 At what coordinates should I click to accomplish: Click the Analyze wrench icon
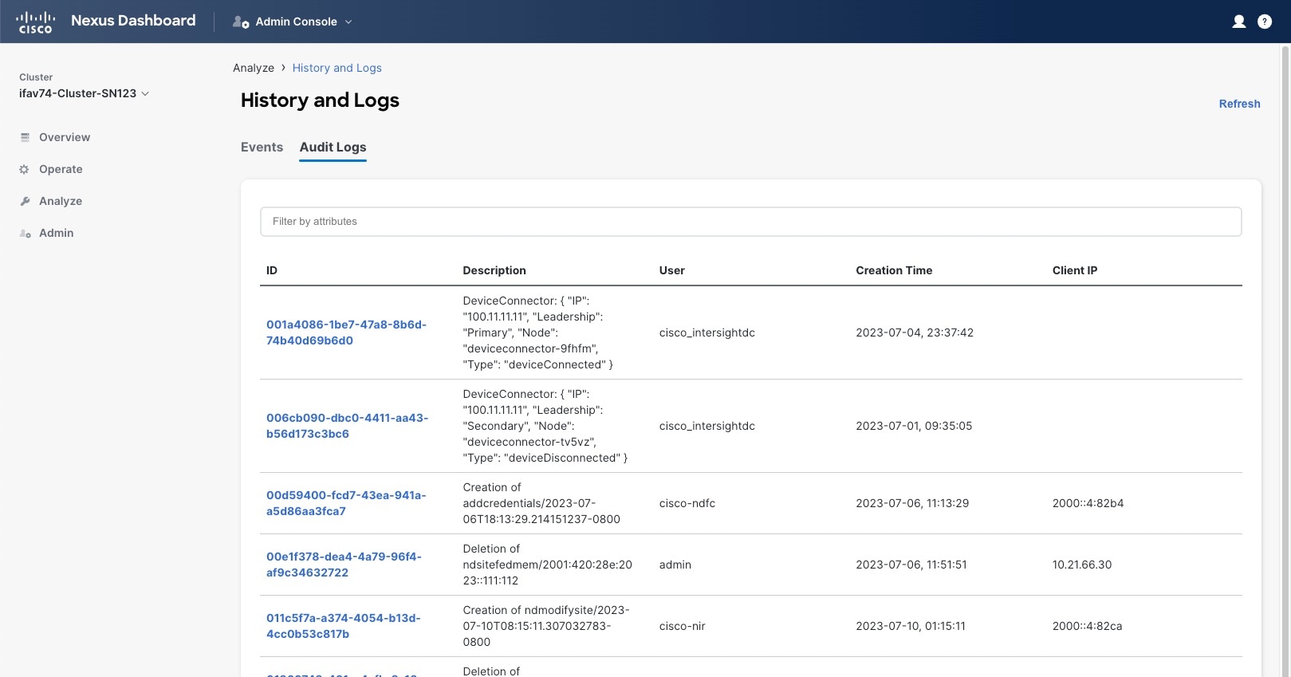click(x=25, y=201)
